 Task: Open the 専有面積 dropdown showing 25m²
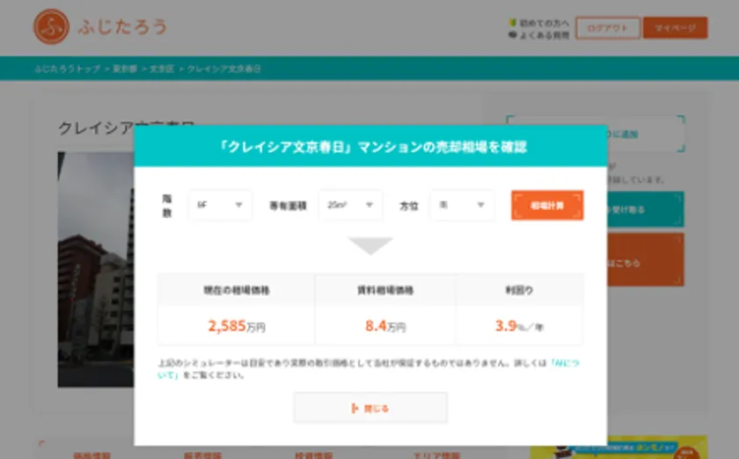tap(350, 205)
